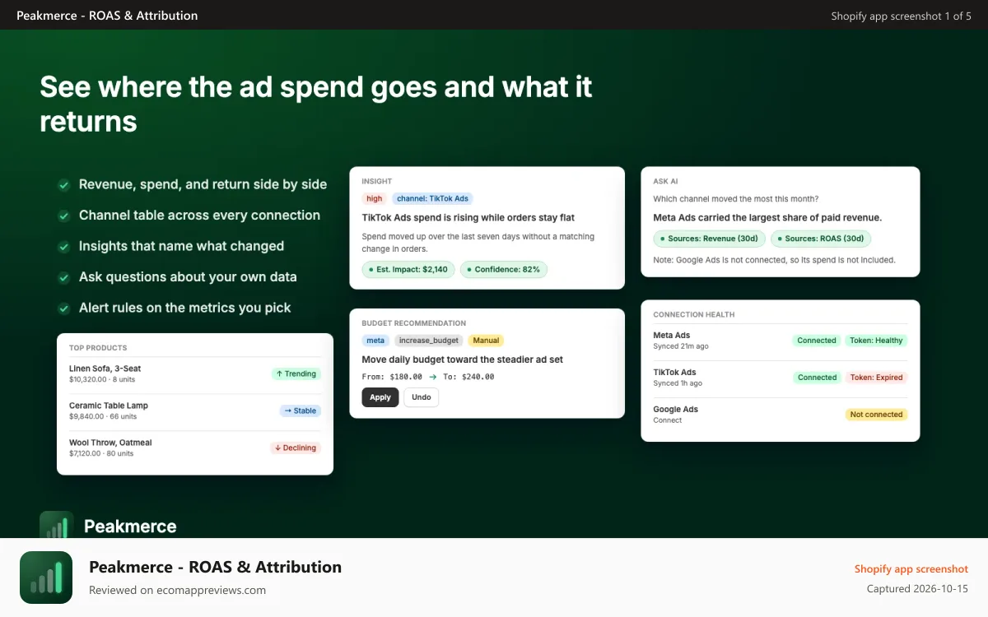
Task: Click the TOP PRODUCTS card heading
Action: pyautogui.click(x=98, y=348)
